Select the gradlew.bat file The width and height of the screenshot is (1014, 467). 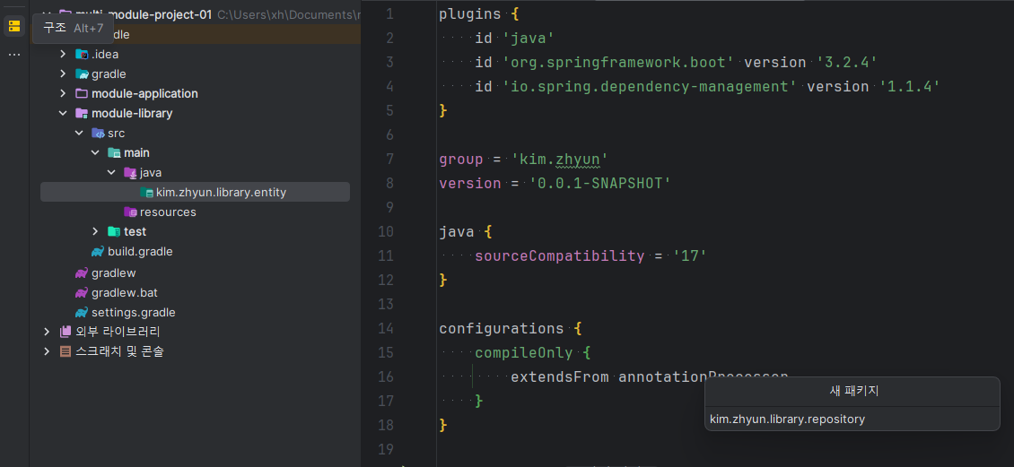click(125, 292)
